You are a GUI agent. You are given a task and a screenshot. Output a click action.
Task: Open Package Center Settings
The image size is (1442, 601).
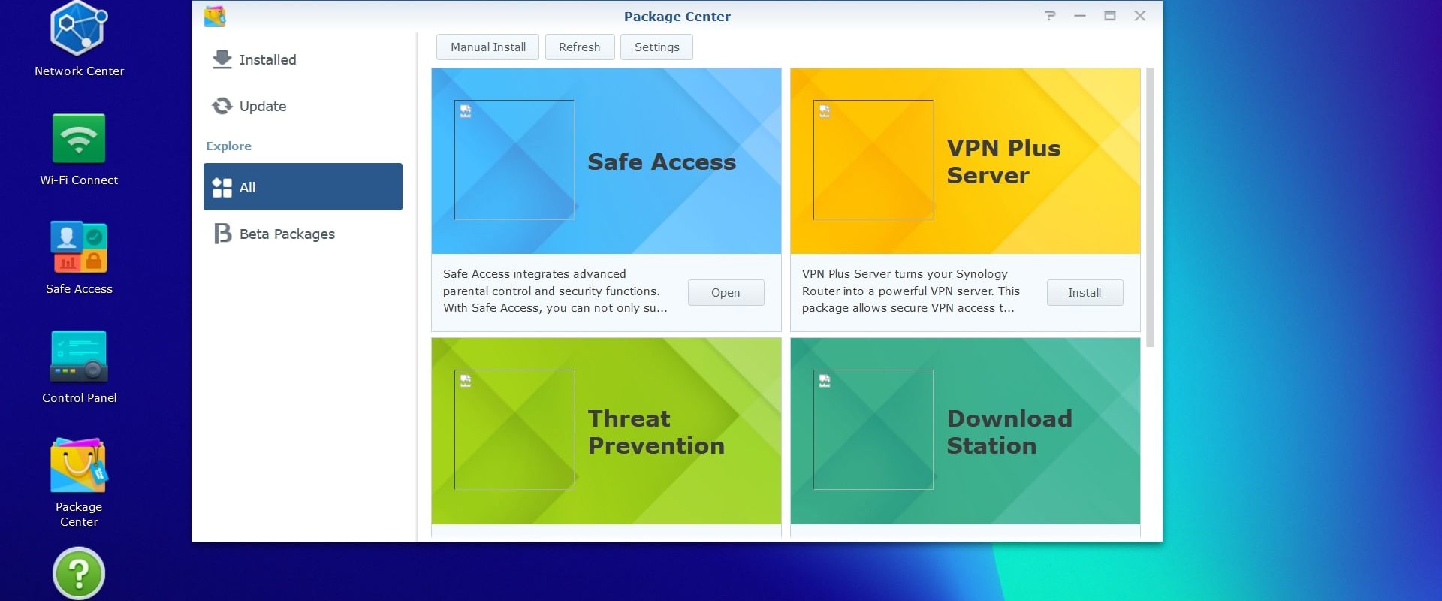coord(656,47)
